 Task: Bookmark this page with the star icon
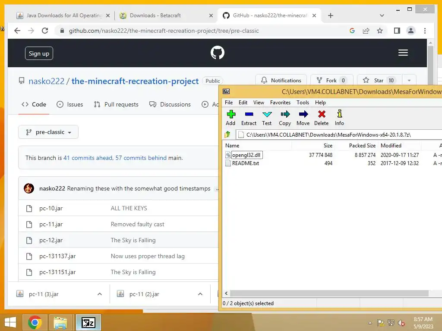point(380,31)
